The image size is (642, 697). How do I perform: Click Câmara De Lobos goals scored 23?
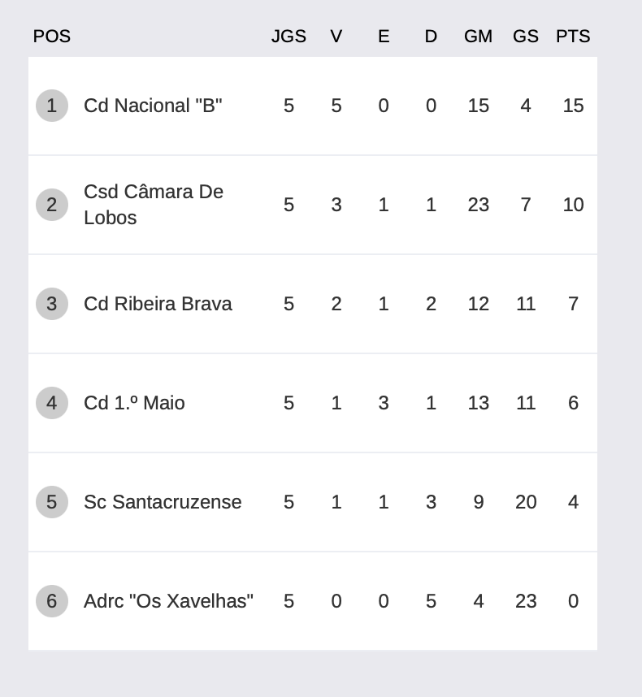coord(479,205)
